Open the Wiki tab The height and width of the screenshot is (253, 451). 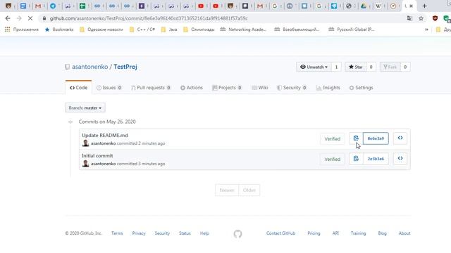click(x=260, y=87)
